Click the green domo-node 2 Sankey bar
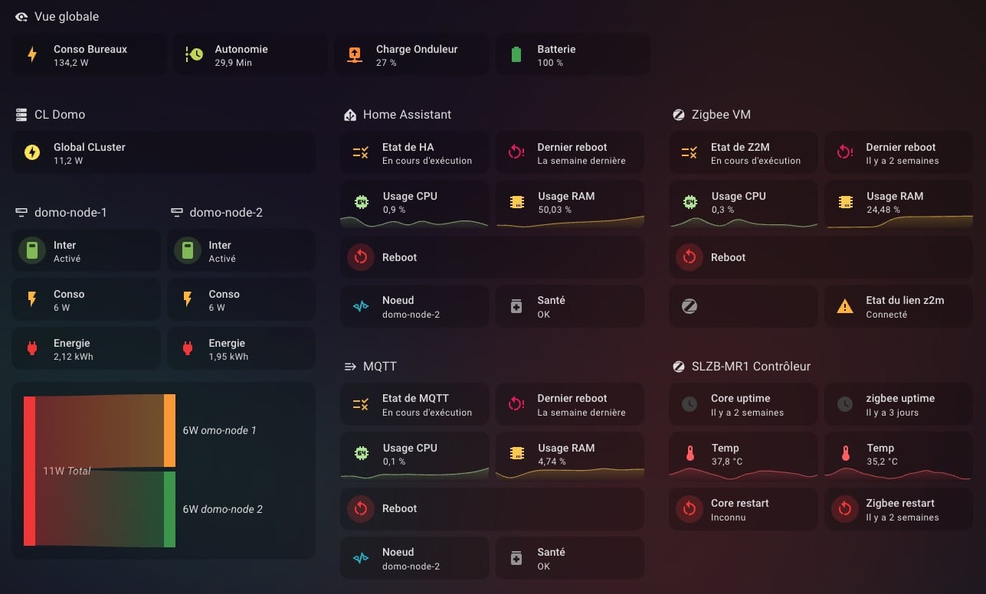Screen dimensions: 986x594 pos(169,509)
